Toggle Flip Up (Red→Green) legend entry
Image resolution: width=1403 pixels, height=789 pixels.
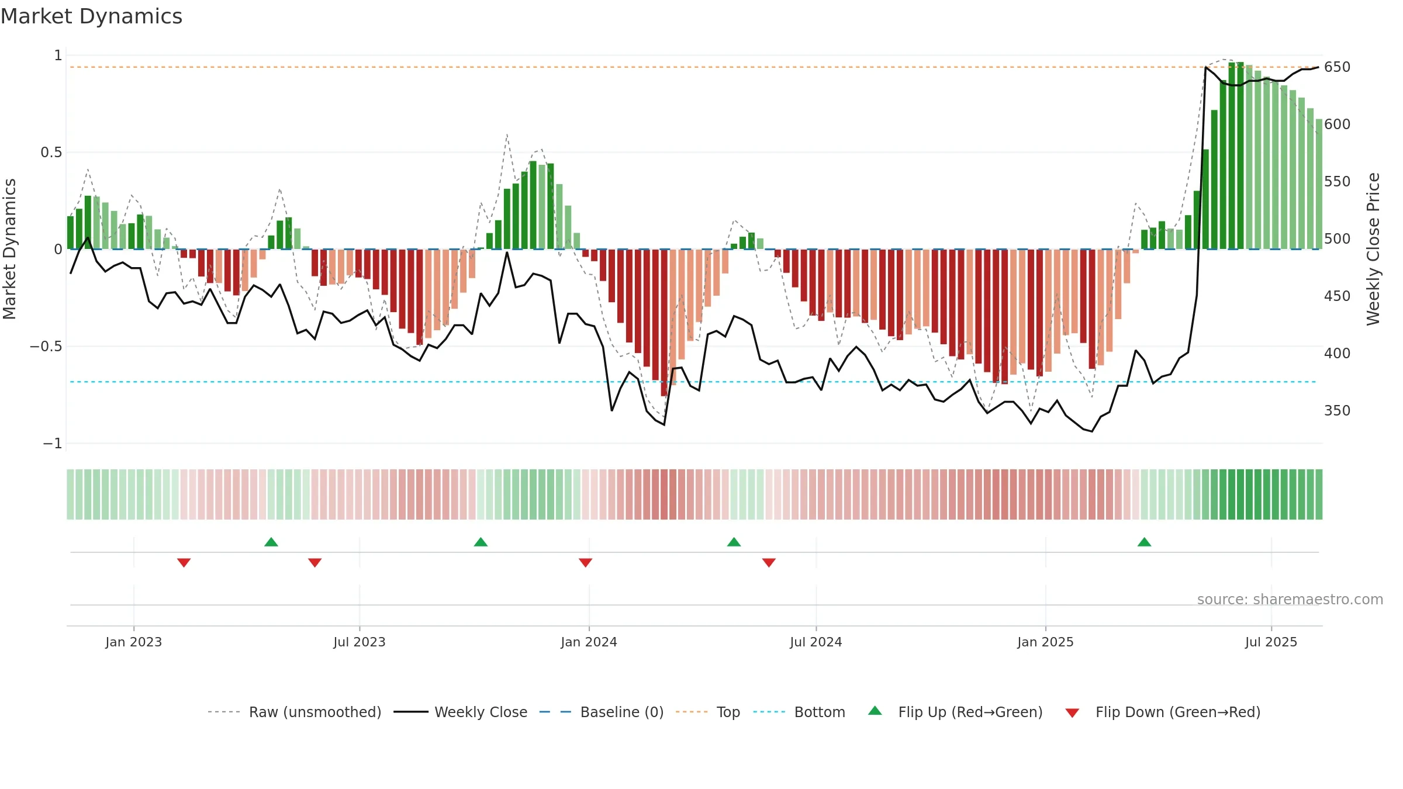coord(955,712)
